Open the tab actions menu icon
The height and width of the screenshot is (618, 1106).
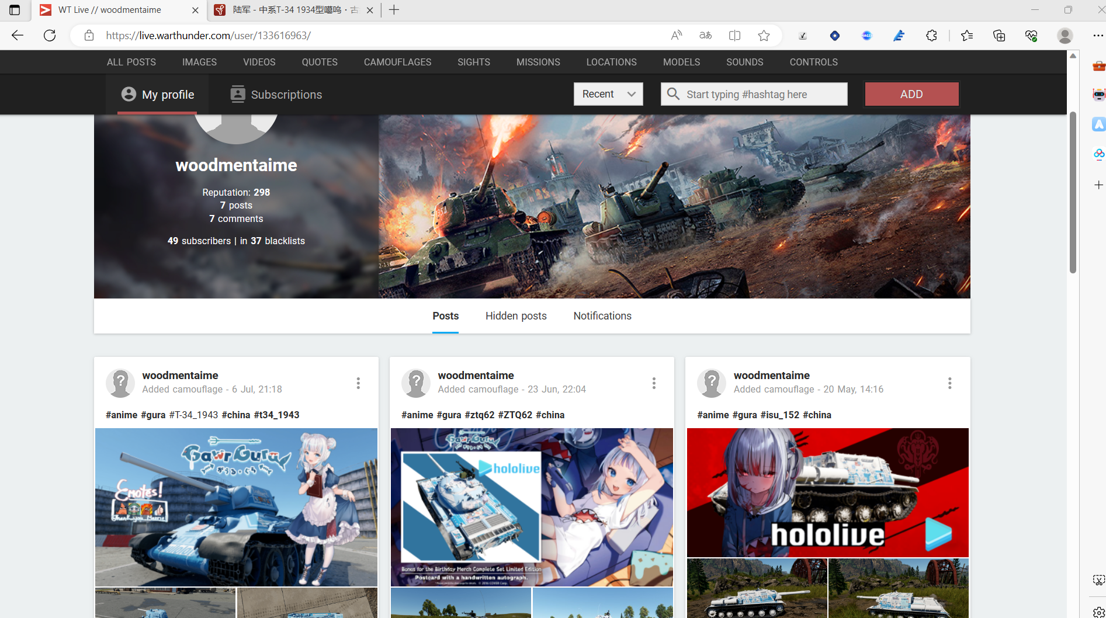tap(15, 10)
